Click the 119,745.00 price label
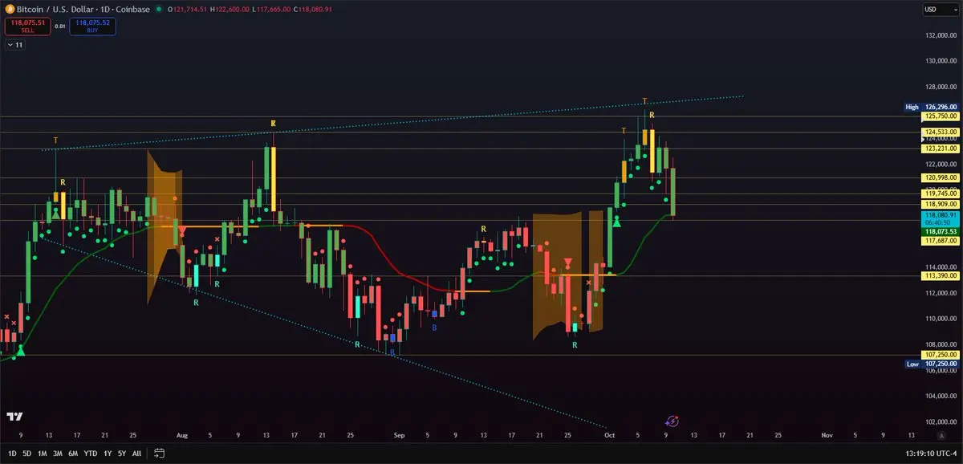The width and height of the screenshot is (963, 464). (939, 193)
